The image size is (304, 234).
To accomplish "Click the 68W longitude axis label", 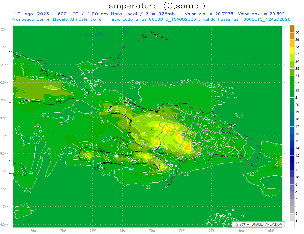I will (x=271, y=230).
